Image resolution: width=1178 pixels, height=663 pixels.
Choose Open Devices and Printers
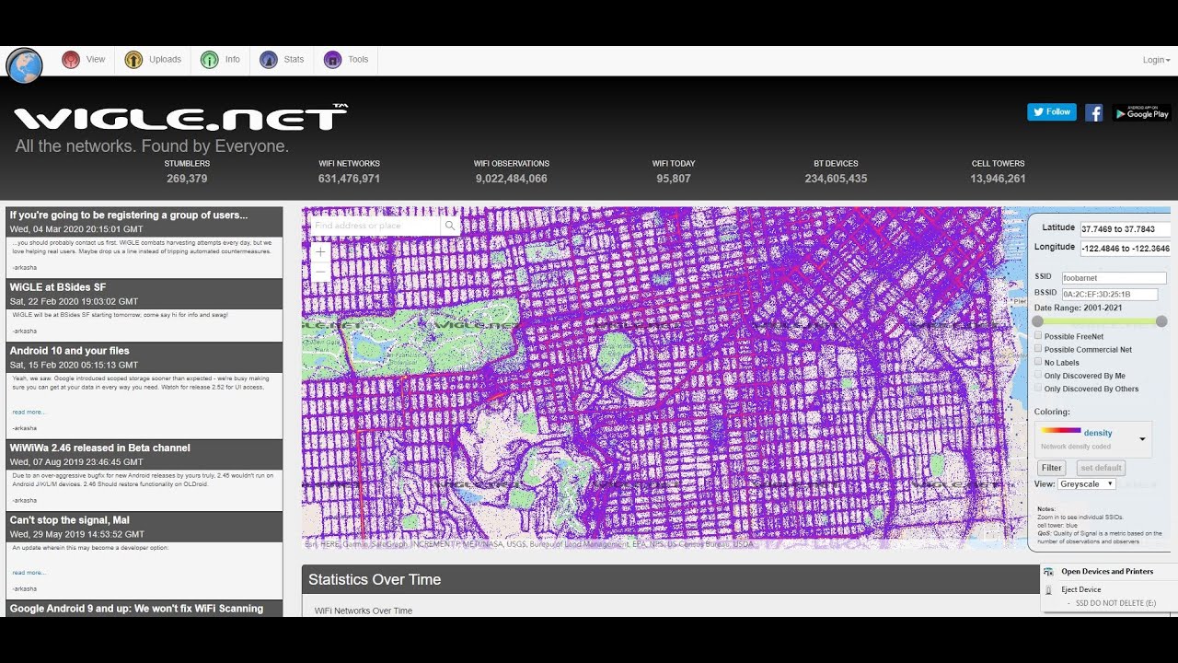pos(1109,572)
